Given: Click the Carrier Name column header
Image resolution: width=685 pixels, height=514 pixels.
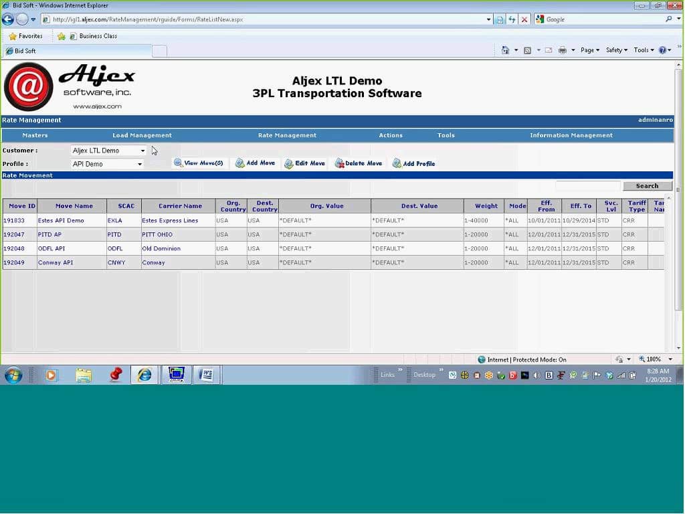Looking at the screenshot, I should point(179,206).
